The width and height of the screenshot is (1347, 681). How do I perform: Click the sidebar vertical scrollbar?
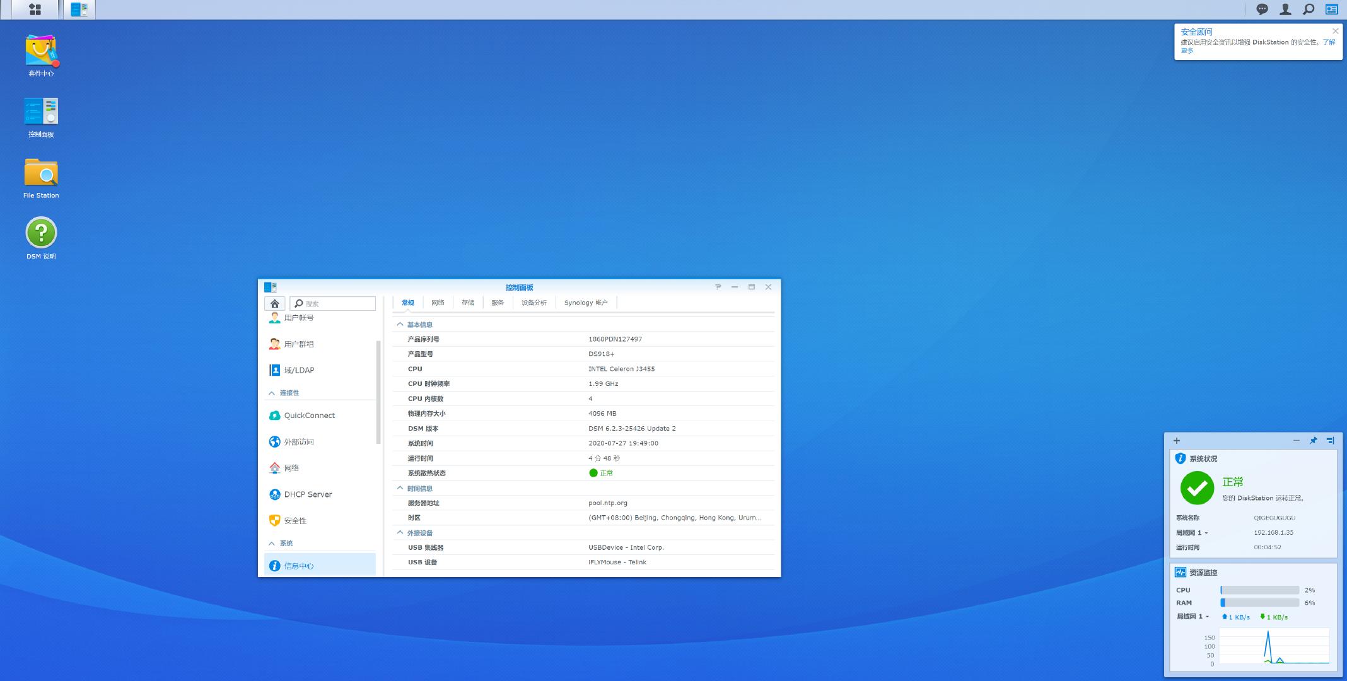click(x=378, y=391)
